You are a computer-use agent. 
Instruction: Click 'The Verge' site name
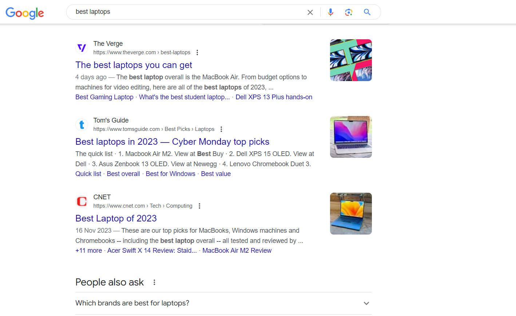click(108, 44)
